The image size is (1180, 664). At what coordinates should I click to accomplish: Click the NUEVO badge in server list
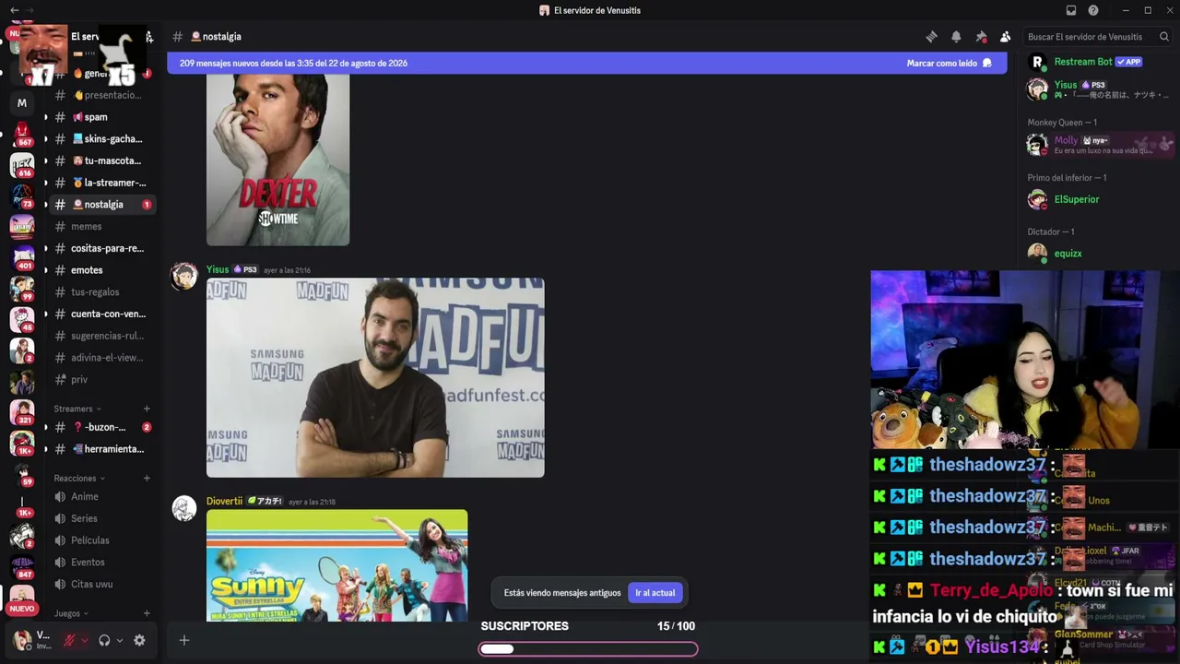(22, 609)
